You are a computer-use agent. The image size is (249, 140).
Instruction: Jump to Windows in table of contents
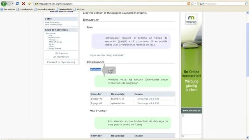[53, 40]
